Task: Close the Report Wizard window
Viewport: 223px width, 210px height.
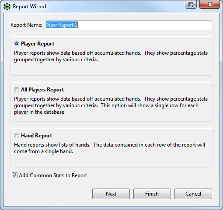Action: tap(210, 4)
